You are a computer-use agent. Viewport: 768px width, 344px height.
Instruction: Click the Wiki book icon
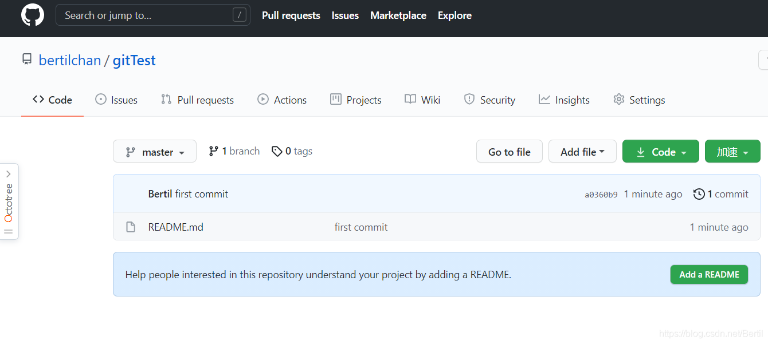point(410,99)
